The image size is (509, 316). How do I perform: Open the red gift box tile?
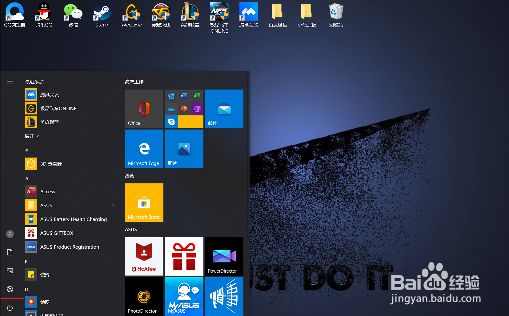click(184, 256)
